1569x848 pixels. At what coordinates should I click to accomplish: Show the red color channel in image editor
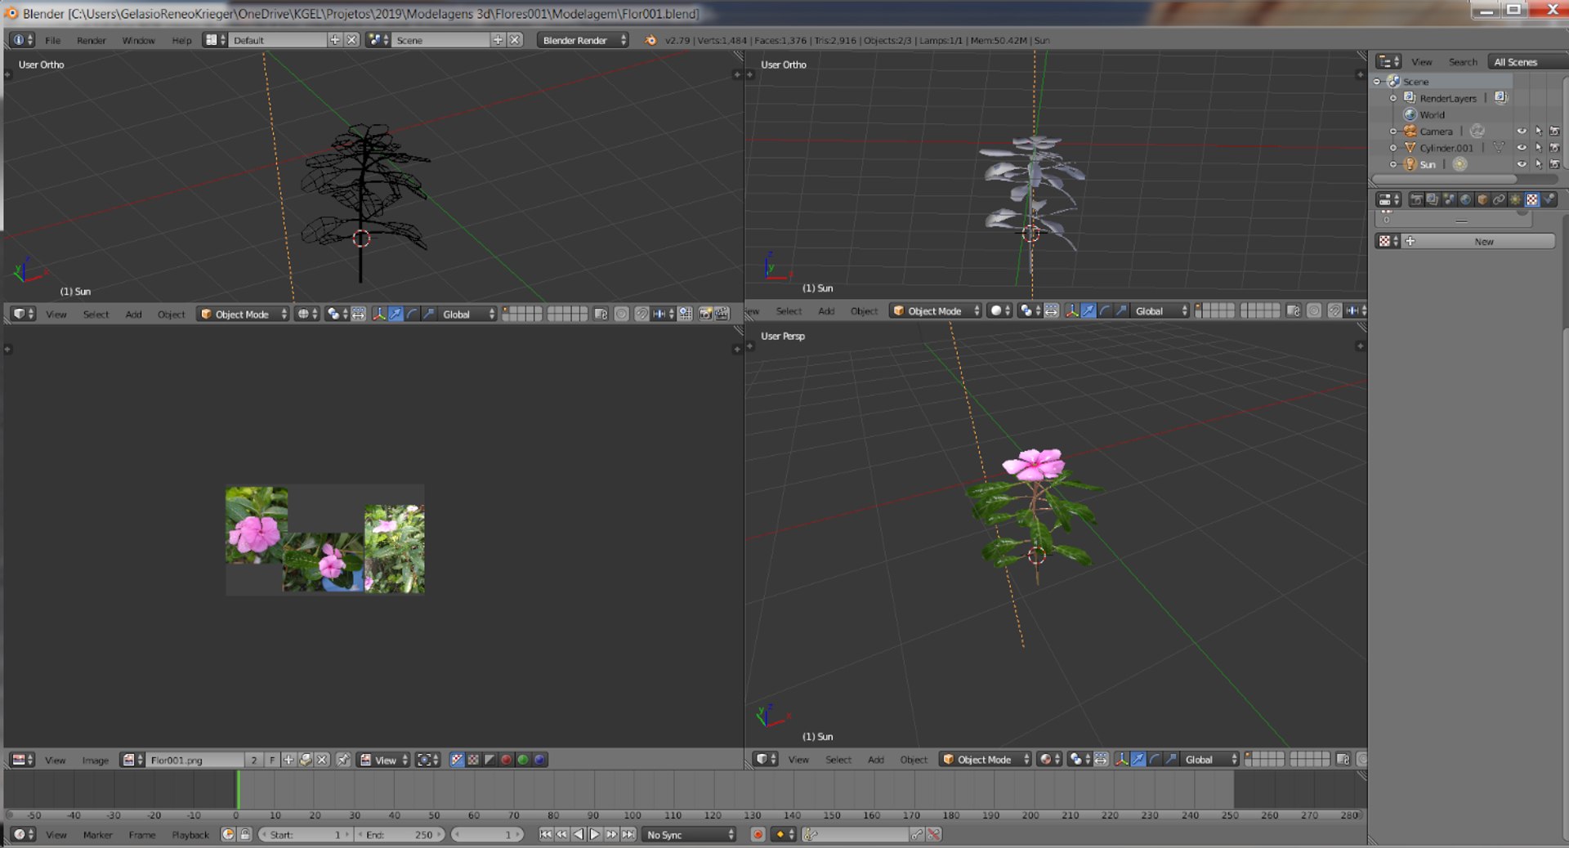(x=506, y=760)
